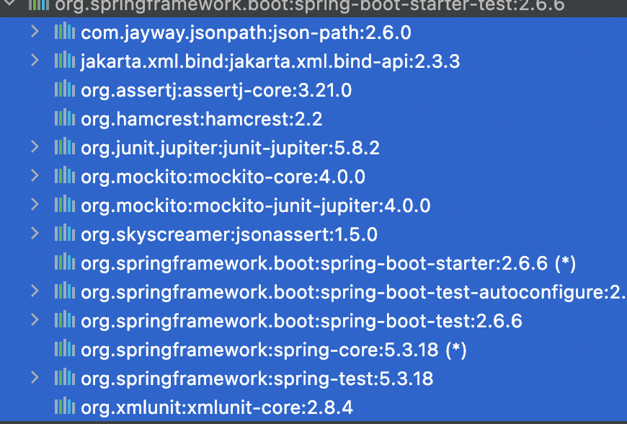Select spring-boot-test-autoconfigure row text
The width and height of the screenshot is (627, 424).
point(354,292)
